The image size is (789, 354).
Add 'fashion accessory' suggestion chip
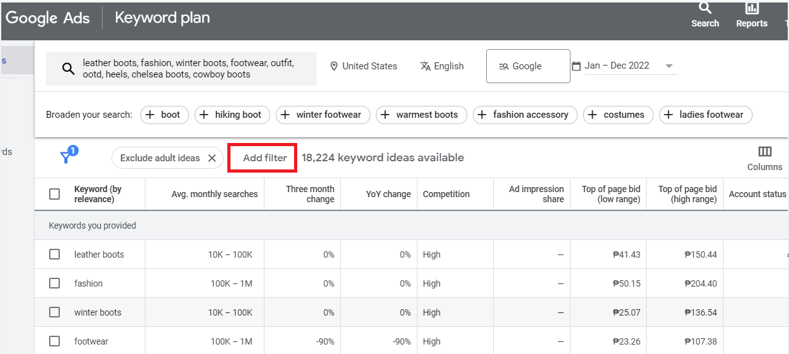pos(525,115)
